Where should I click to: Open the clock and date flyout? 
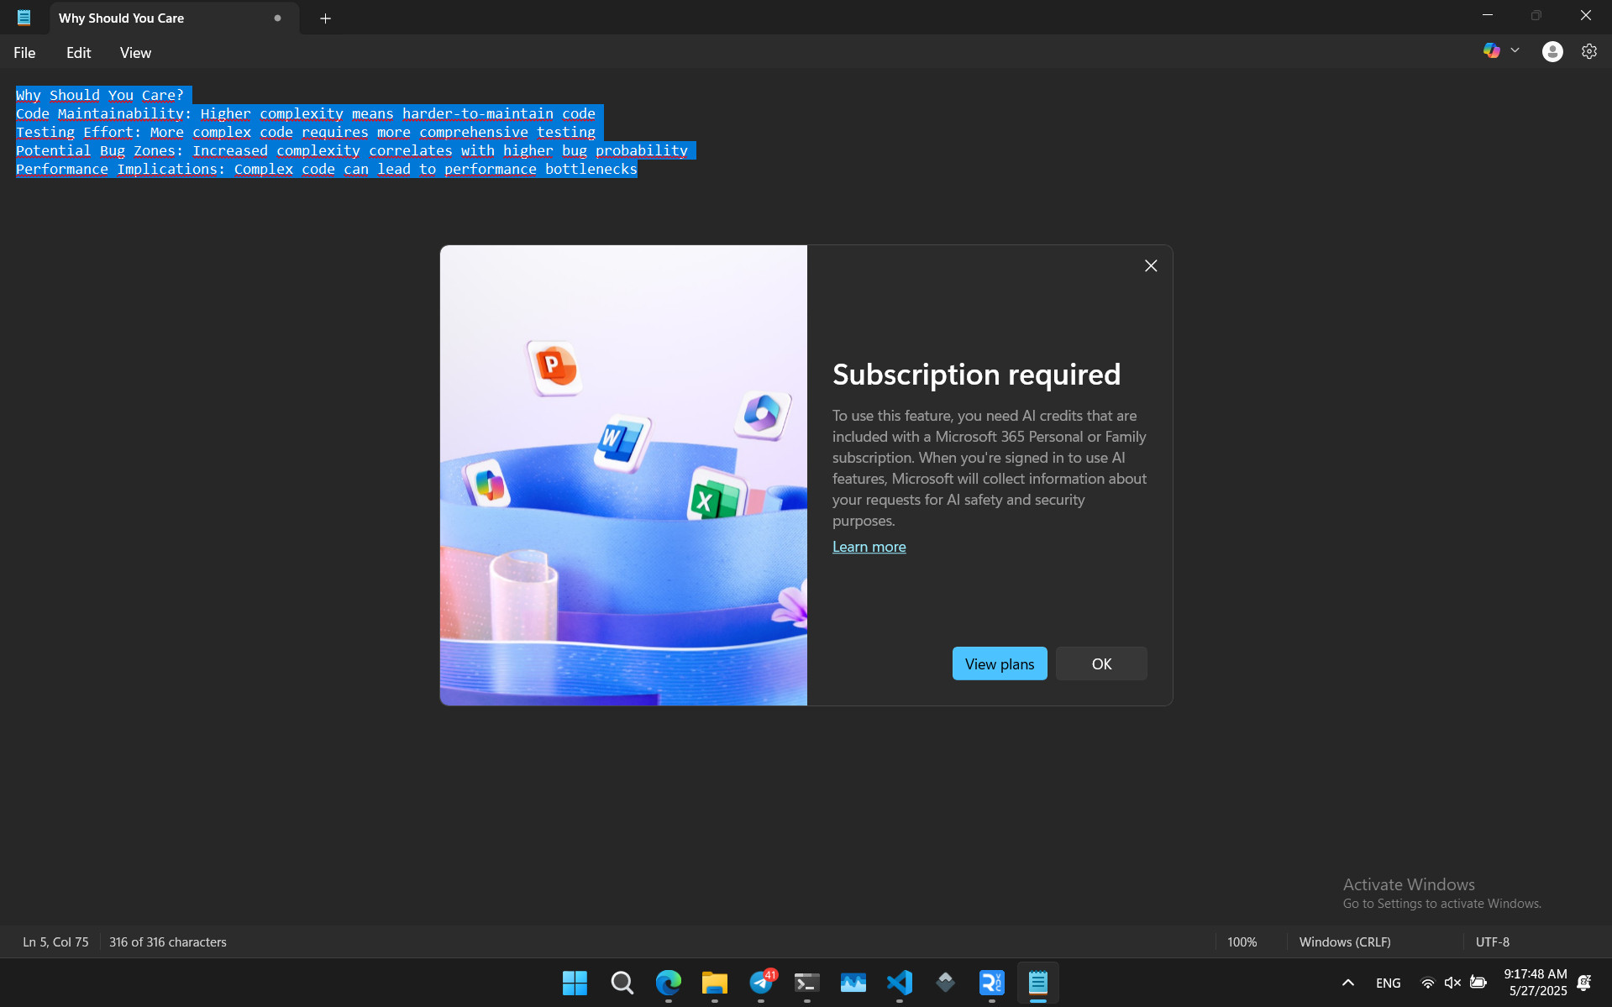1535,983
